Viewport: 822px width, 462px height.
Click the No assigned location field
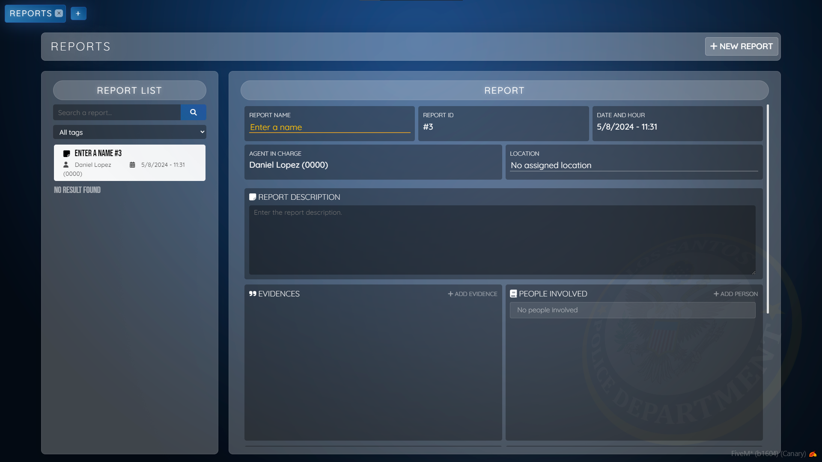click(x=634, y=166)
